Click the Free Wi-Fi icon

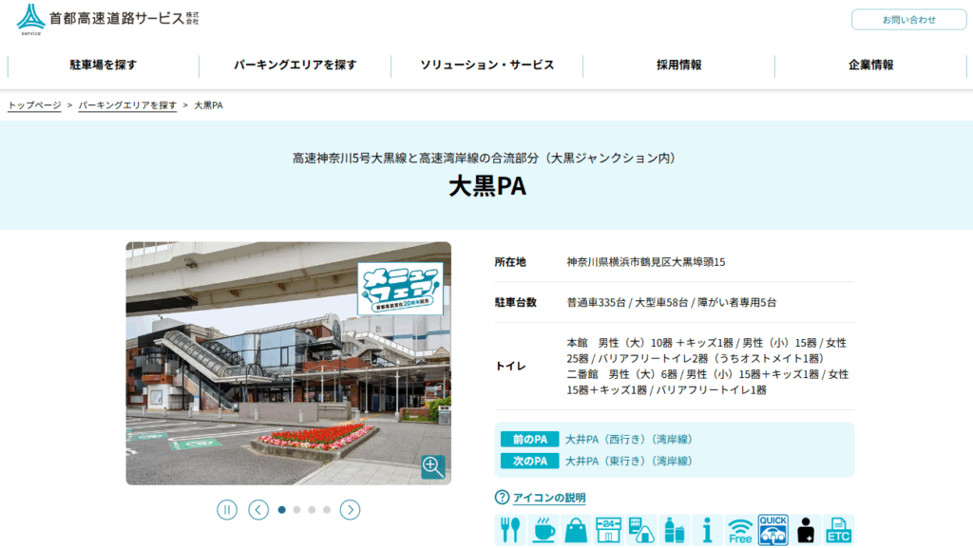tap(740, 530)
